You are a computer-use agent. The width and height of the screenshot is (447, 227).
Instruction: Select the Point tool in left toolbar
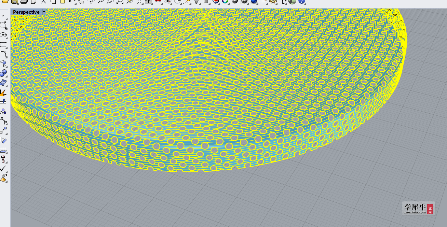3,16
